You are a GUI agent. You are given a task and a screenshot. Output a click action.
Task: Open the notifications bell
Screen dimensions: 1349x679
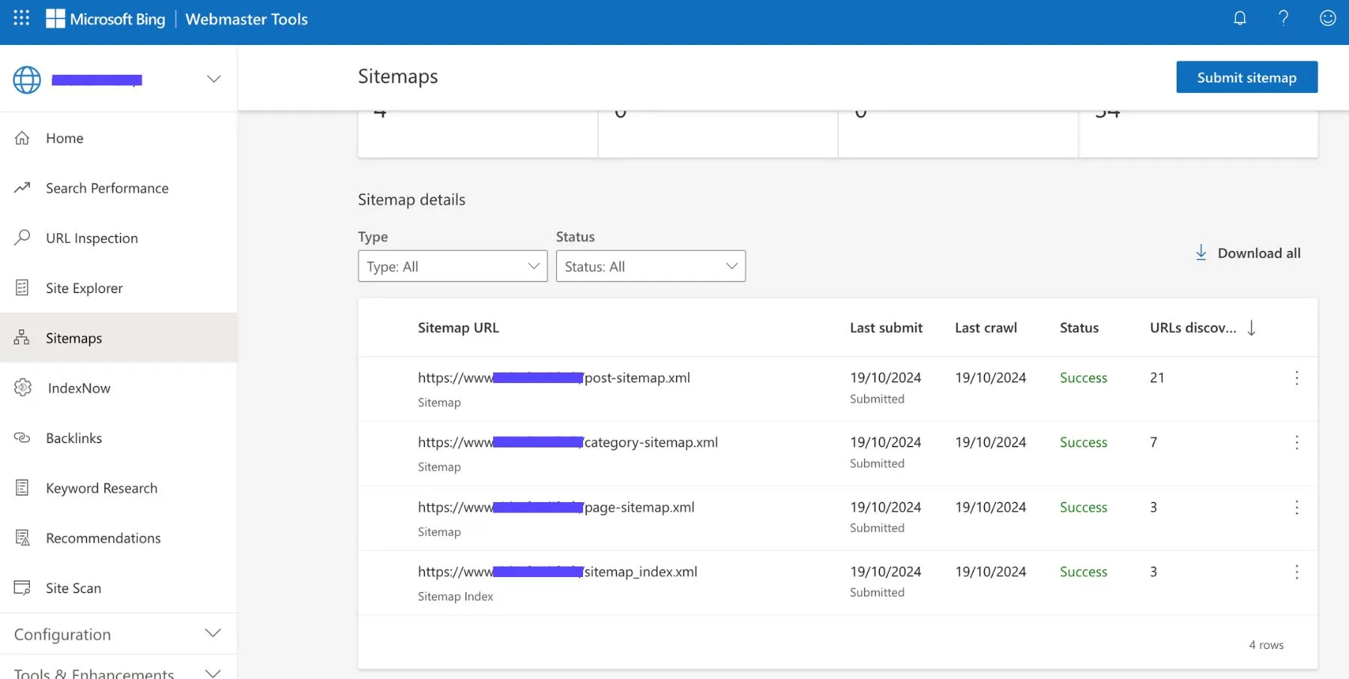point(1240,18)
